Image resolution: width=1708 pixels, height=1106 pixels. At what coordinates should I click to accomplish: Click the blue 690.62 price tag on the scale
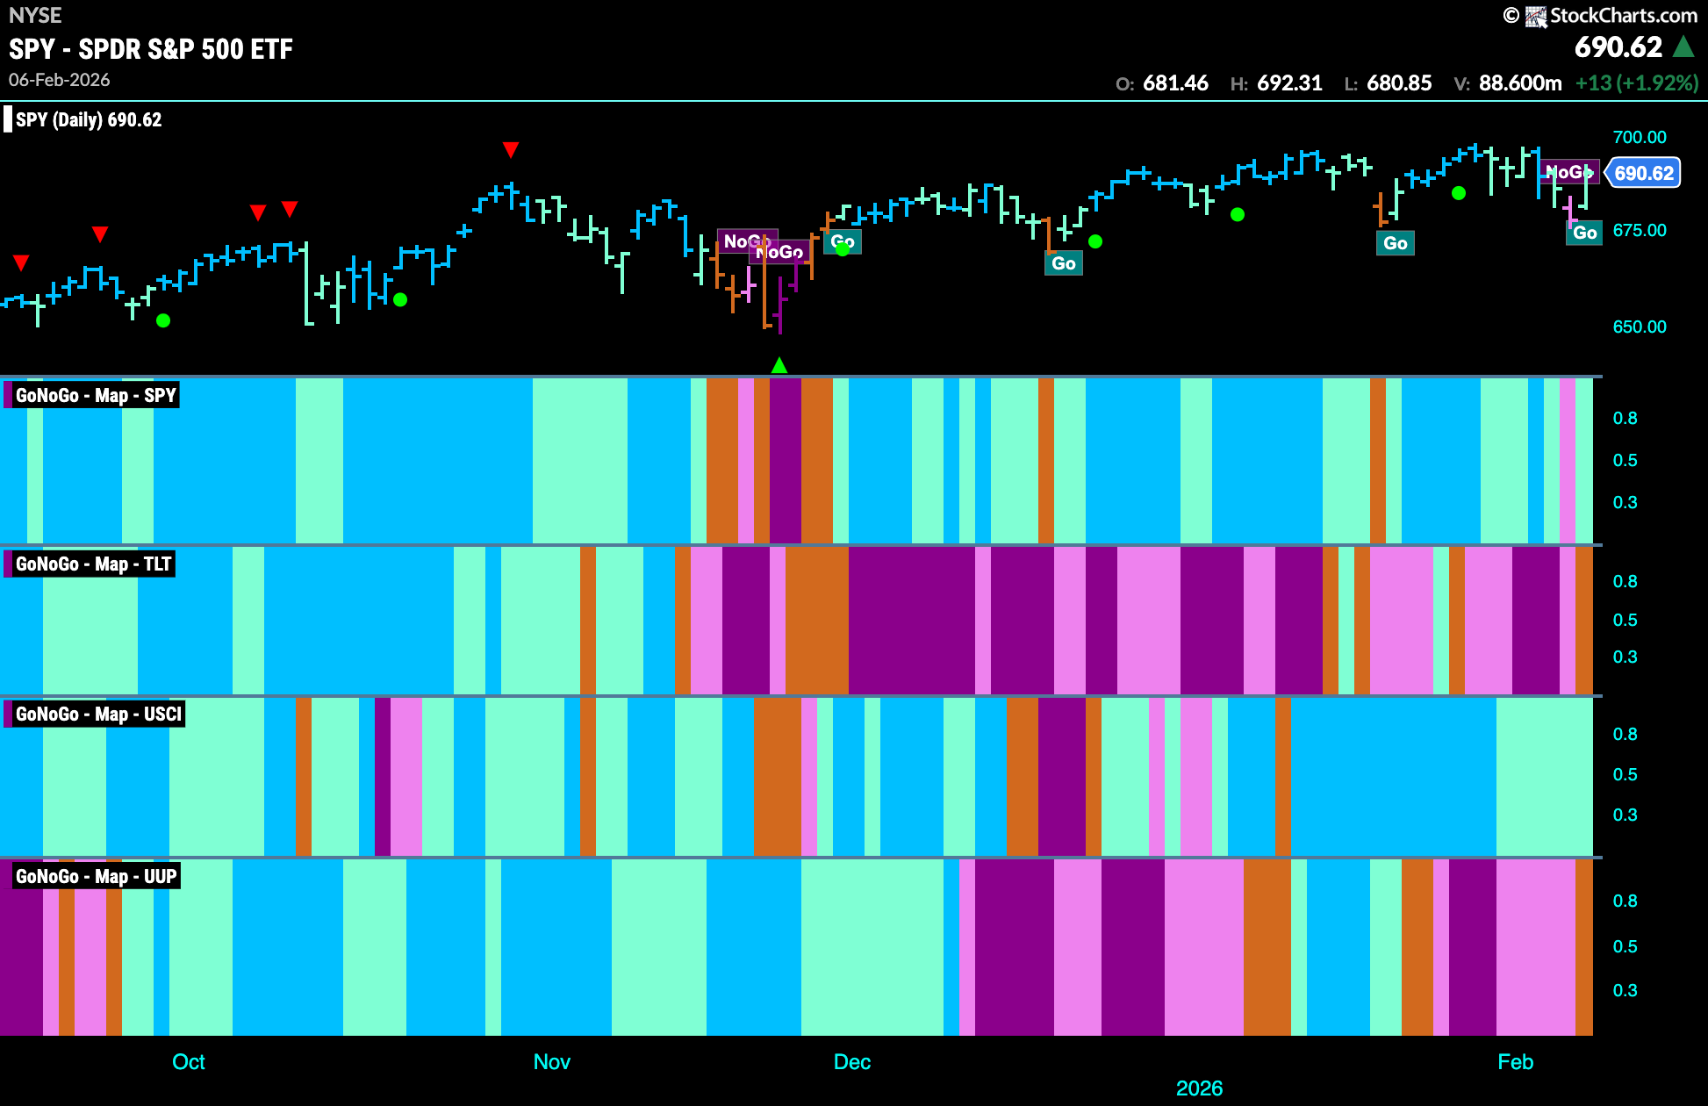pyautogui.click(x=1643, y=173)
